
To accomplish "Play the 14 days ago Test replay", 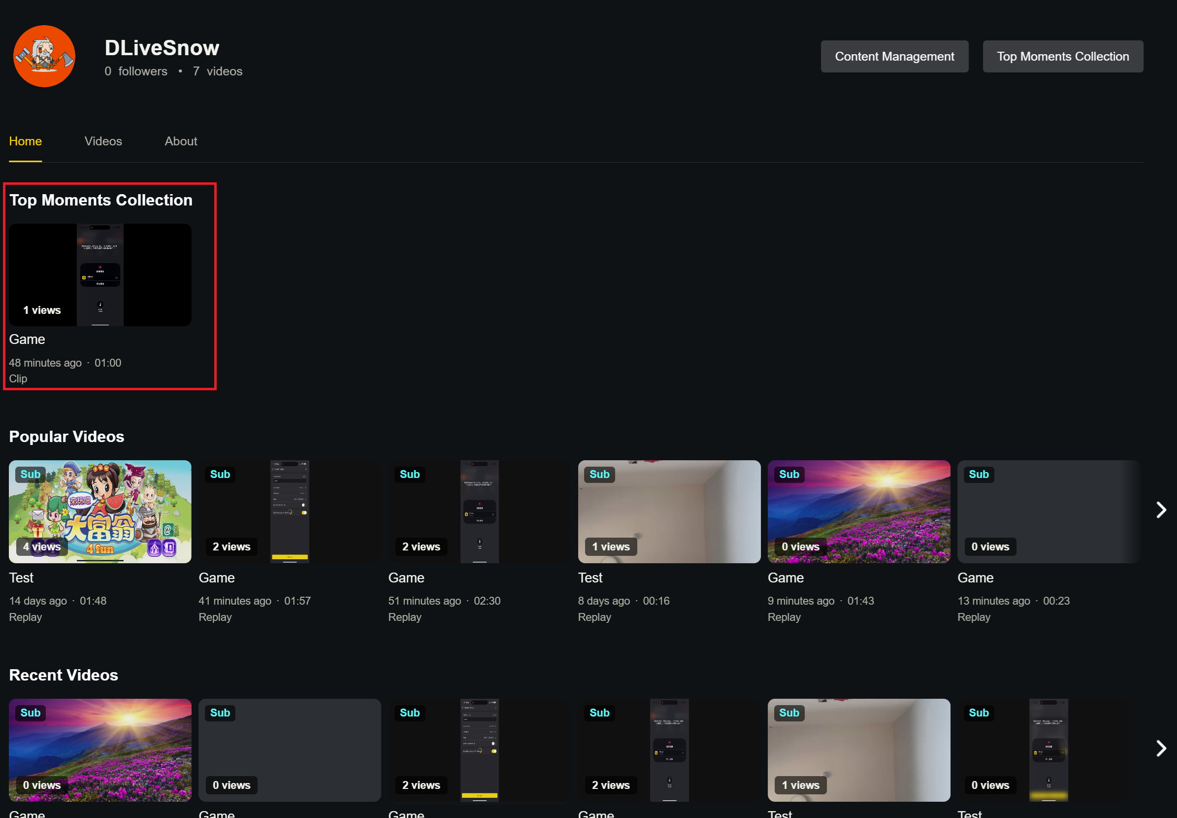I will [x=100, y=511].
